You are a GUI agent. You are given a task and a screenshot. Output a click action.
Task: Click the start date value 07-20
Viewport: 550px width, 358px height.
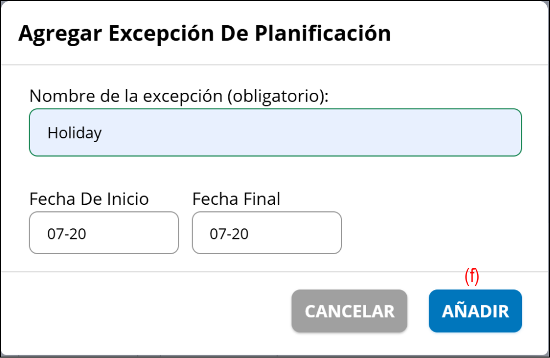pos(67,234)
